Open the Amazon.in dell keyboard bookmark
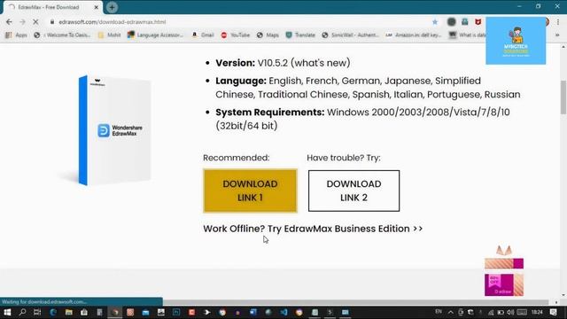 click(414, 35)
